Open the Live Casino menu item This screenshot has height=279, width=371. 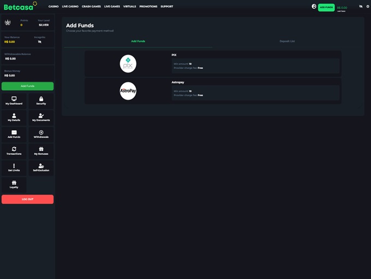coord(70,7)
